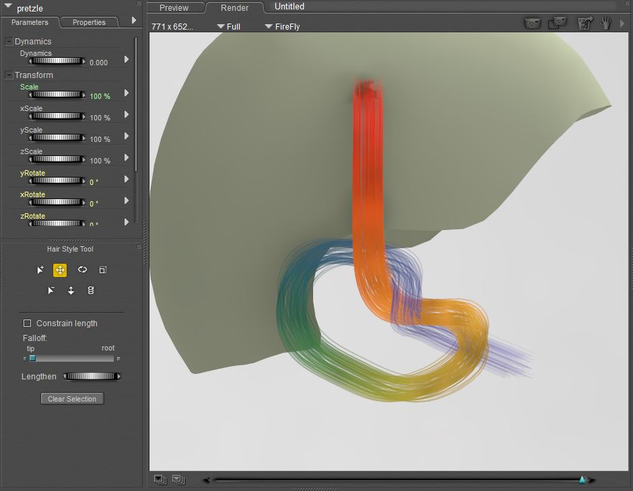Click the Area Render camera icon

(x=557, y=23)
